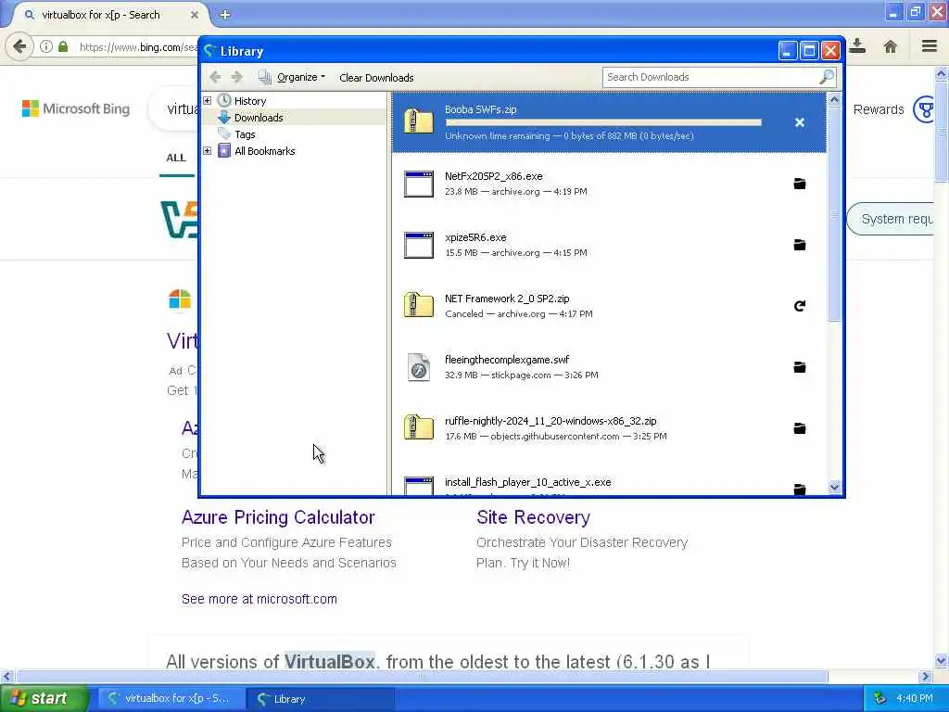Select install_flash_player_10_active_x.exe entry

click(609, 485)
